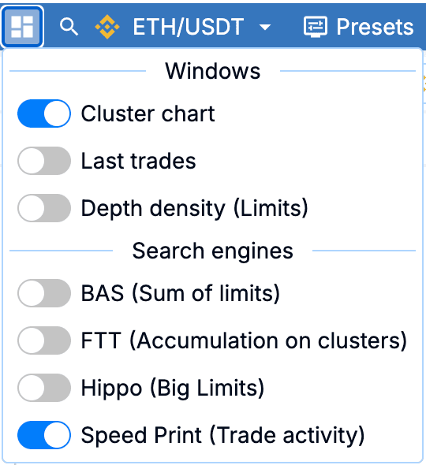Click the Speed Print (Trade activity) label
This screenshot has width=426, height=465.
(222, 436)
